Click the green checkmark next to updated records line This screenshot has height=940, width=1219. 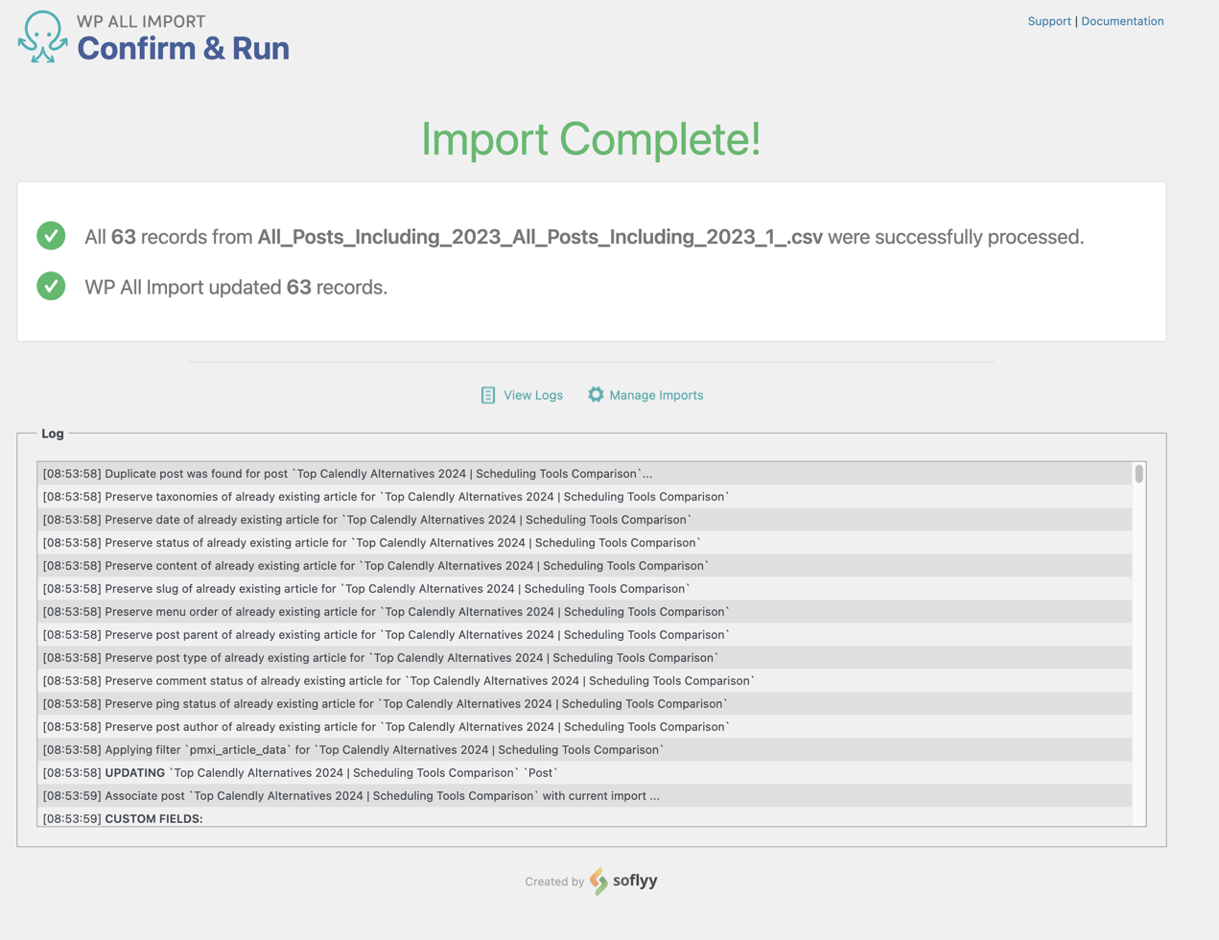pyautogui.click(x=50, y=286)
